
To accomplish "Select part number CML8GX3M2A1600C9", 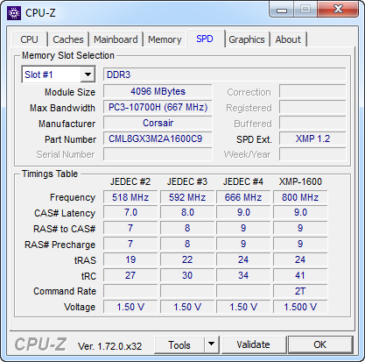I will pyautogui.click(x=158, y=138).
